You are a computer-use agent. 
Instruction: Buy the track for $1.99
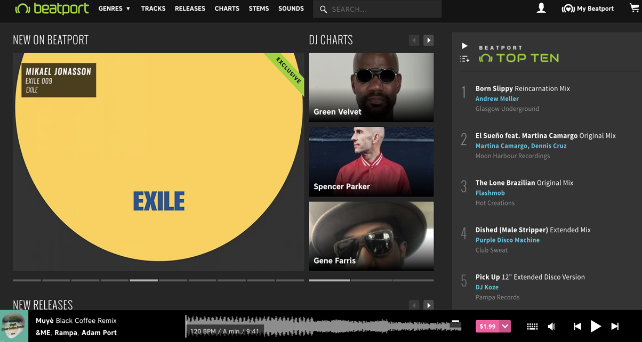(x=487, y=327)
